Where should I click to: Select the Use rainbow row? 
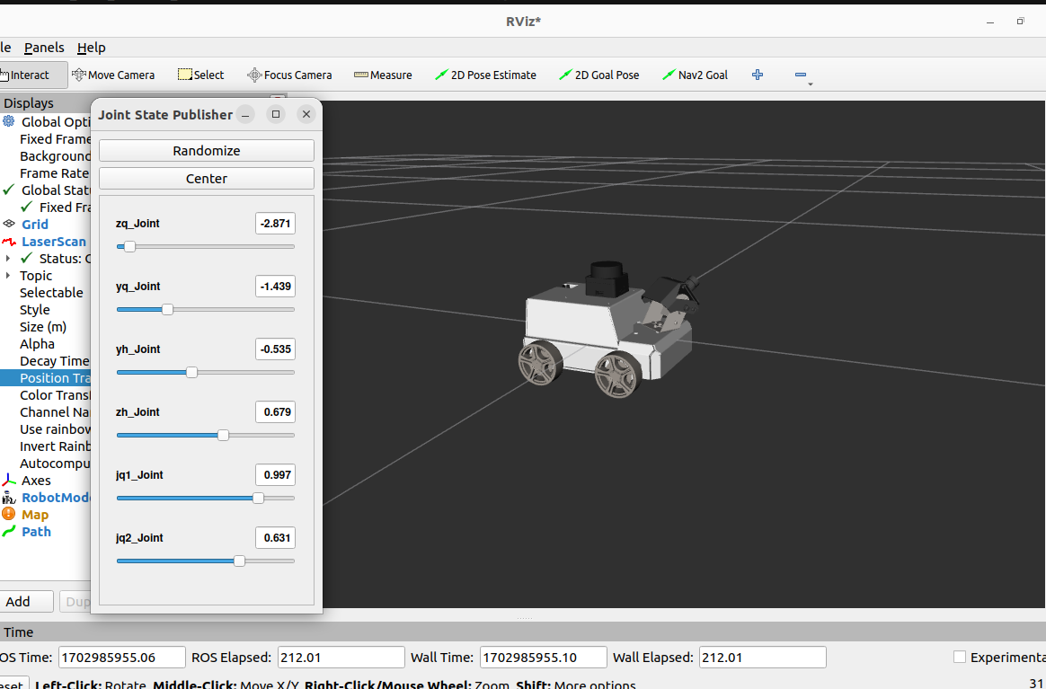pos(45,429)
